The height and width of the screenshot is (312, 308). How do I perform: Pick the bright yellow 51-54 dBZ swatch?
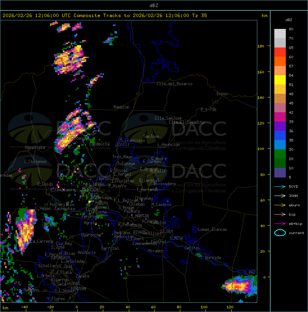tap(280, 80)
